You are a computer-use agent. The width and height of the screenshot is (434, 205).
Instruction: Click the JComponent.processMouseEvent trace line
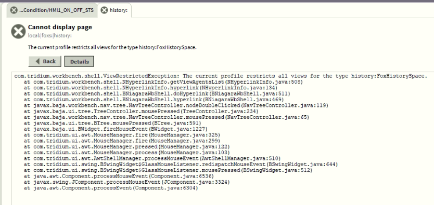(x=127, y=182)
